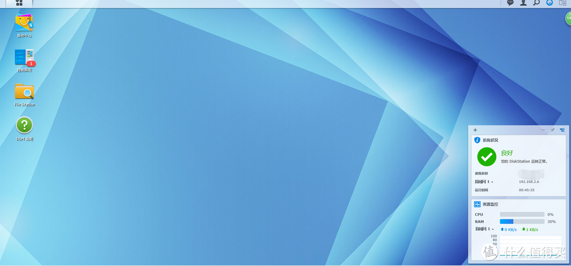571x266 pixels.
Task: Click the network traffic graph
Action: pyautogui.click(x=530, y=246)
